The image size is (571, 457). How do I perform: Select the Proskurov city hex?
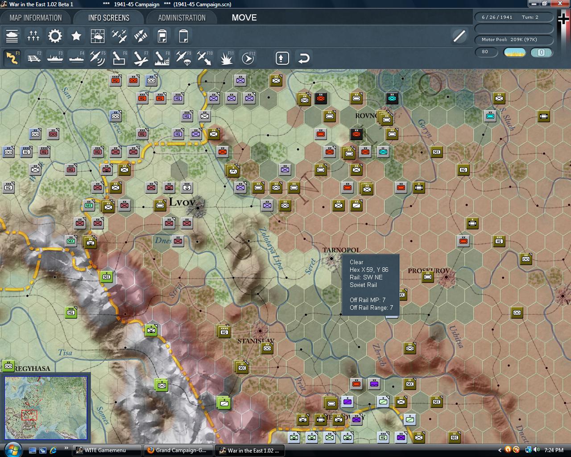click(446, 277)
